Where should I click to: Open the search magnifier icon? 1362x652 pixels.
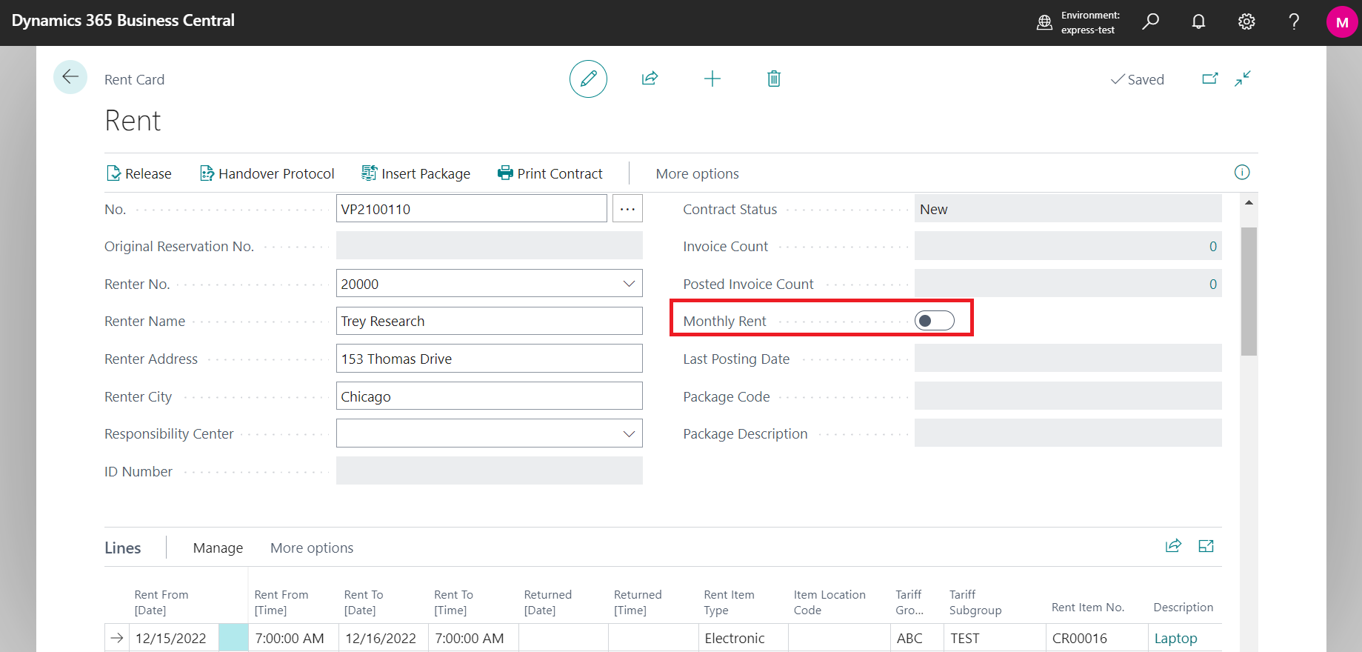(x=1150, y=21)
